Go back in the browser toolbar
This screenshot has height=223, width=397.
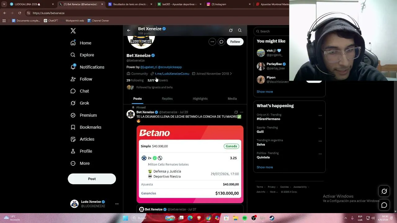pos(5,13)
